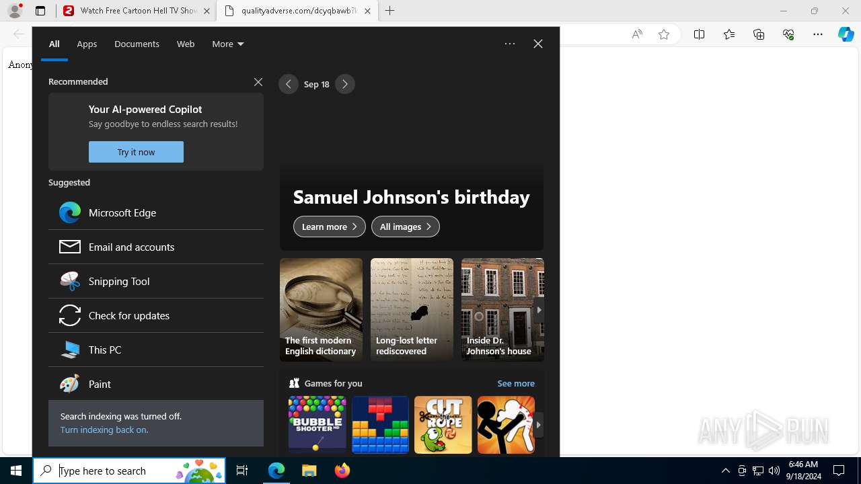Show more story cards with arrow
The height and width of the screenshot is (484, 861).
click(x=539, y=310)
